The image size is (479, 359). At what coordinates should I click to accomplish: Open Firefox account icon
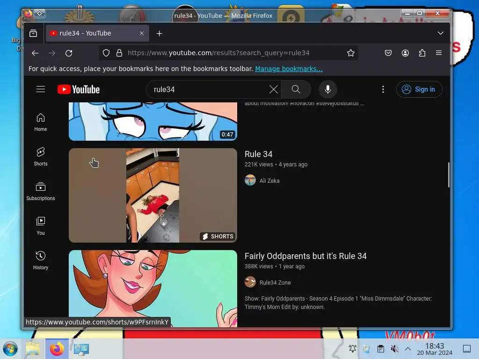coord(405,53)
